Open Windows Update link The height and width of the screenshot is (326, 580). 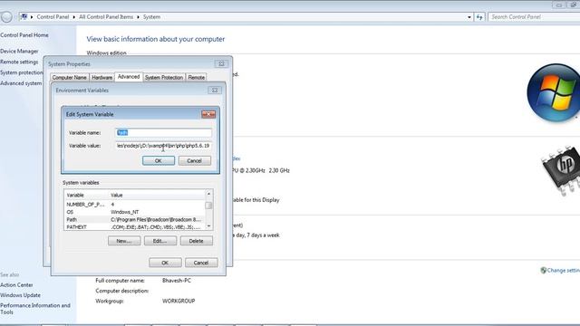[x=20, y=295]
